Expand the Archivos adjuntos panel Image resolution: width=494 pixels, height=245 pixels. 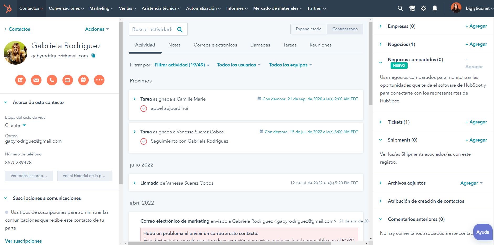coord(381,183)
